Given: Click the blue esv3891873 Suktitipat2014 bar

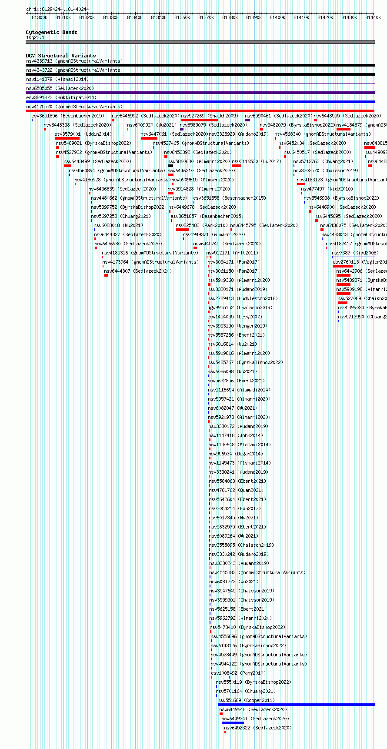Looking at the screenshot, I should tap(200, 102).
